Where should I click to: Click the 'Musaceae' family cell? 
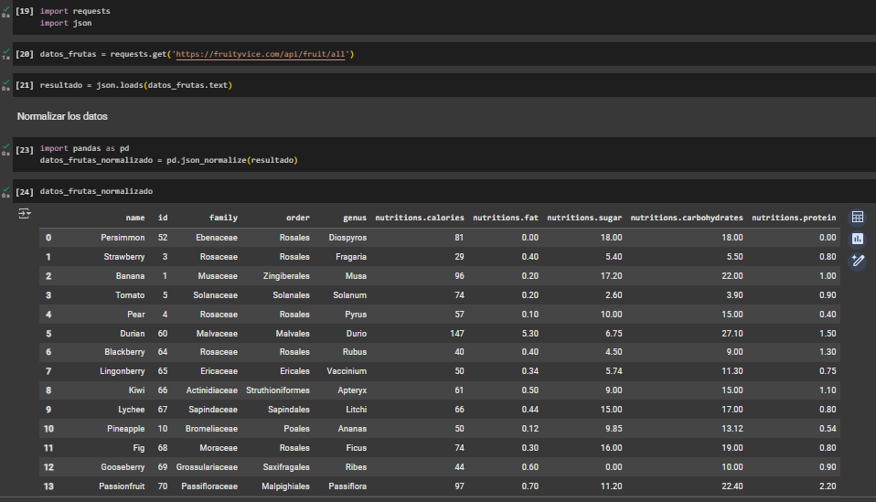(218, 276)
